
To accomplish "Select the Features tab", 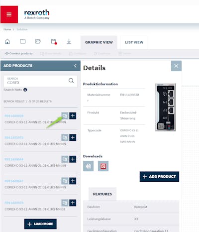I will [x=102, y=194].
